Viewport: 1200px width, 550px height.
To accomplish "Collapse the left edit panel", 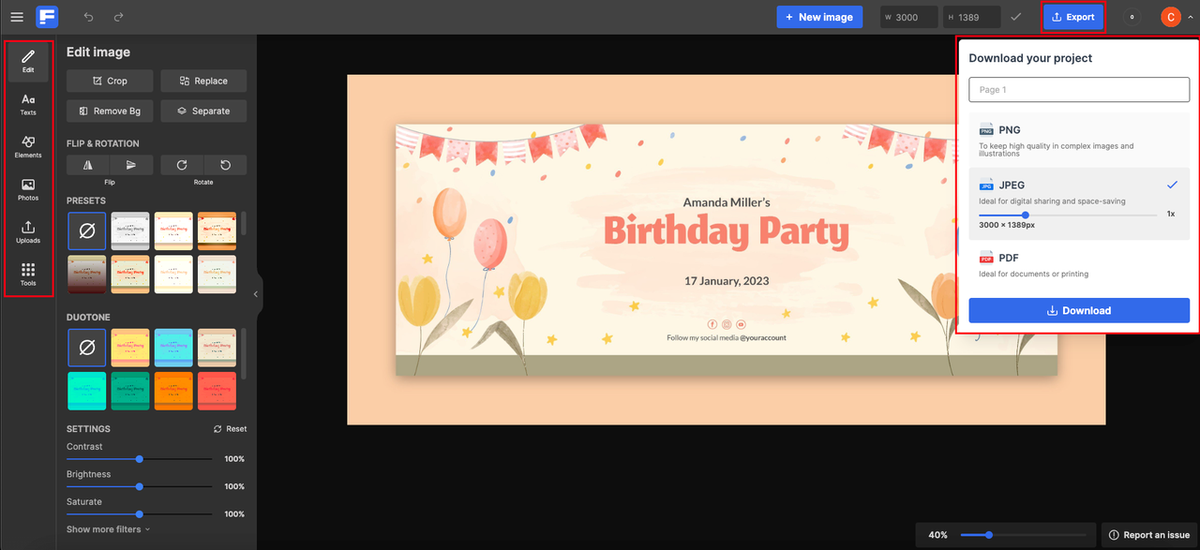I will [257, 294].
